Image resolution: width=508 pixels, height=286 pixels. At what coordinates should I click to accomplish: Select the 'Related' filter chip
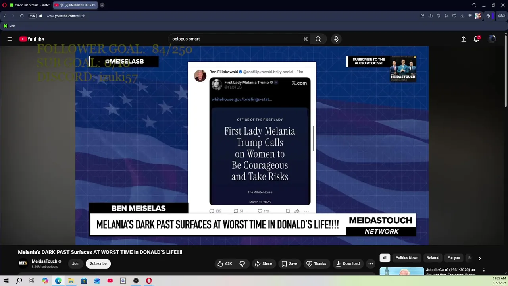pyautogui.click(x=433, y=258)
